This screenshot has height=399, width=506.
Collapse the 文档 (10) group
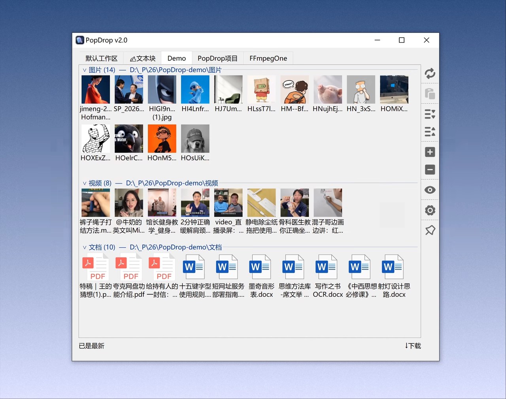click(85, 247)
